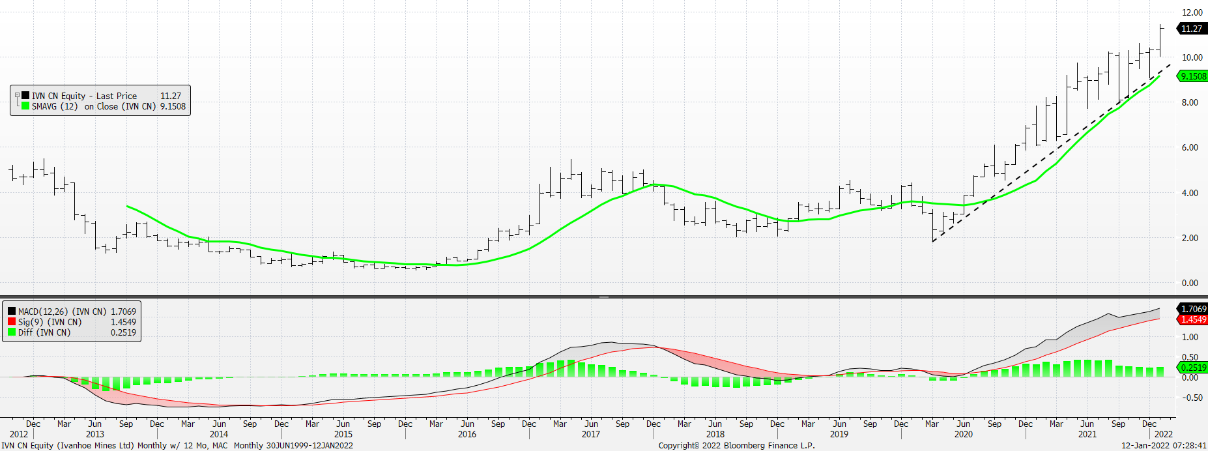Image resolution: width=1208 pixels, height=451 pixels.
Task: Click the 2019 year label on time axis
Action: point(839,434)
